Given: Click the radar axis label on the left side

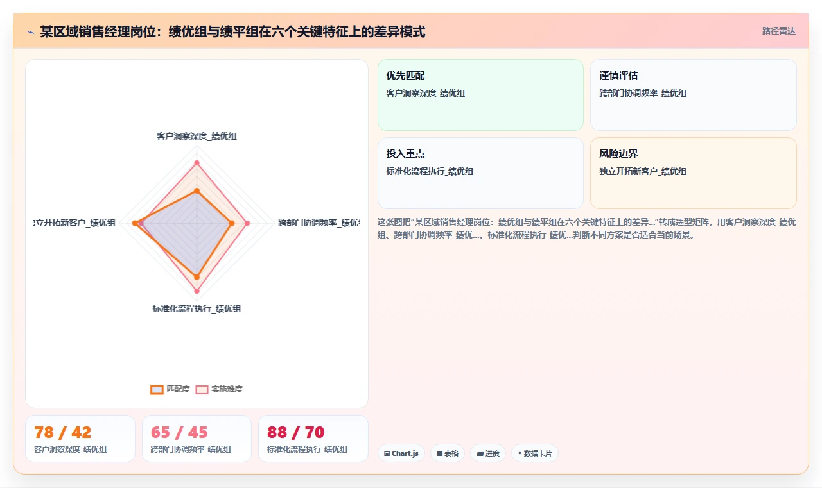Looking at the screenshot, I should (75, 223).
